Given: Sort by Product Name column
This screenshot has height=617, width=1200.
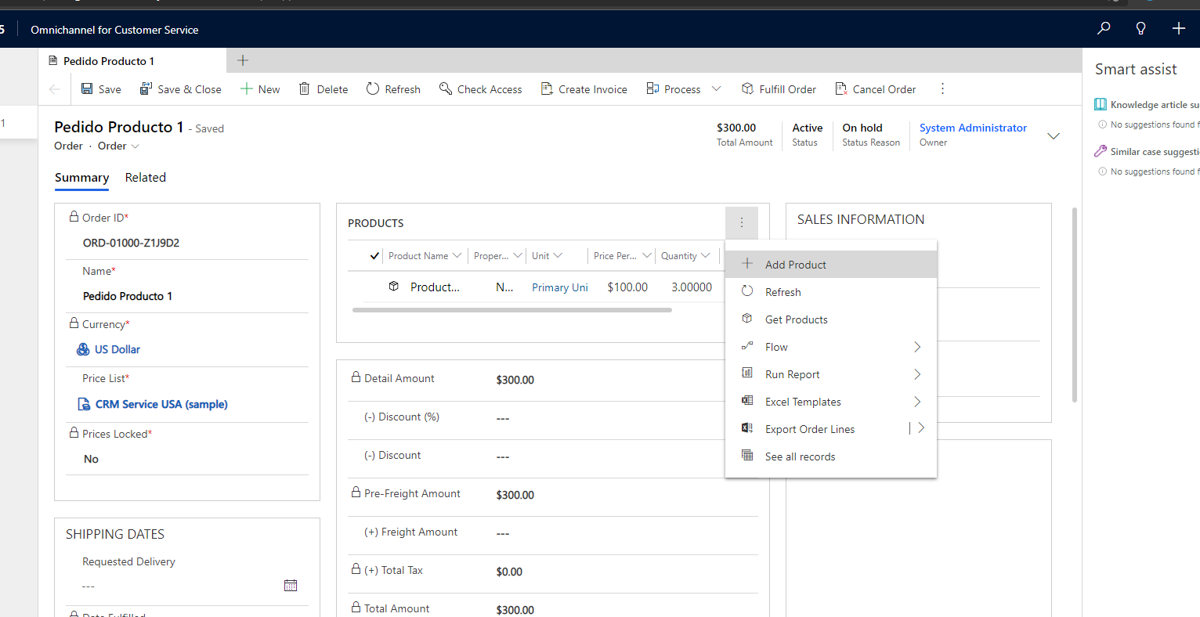Looking at the screenshot, I should coord(425,256).
